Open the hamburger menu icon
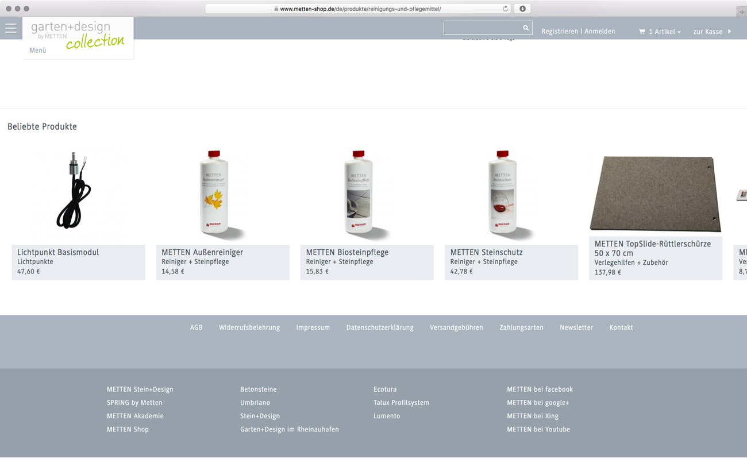This screenshot has width=747, height=467. [x=11, y=28]
